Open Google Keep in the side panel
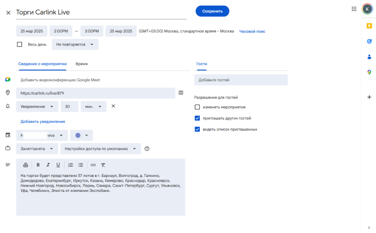Image resolution: width=376 pixels, height=233 pixels. (x=369, y=26)
